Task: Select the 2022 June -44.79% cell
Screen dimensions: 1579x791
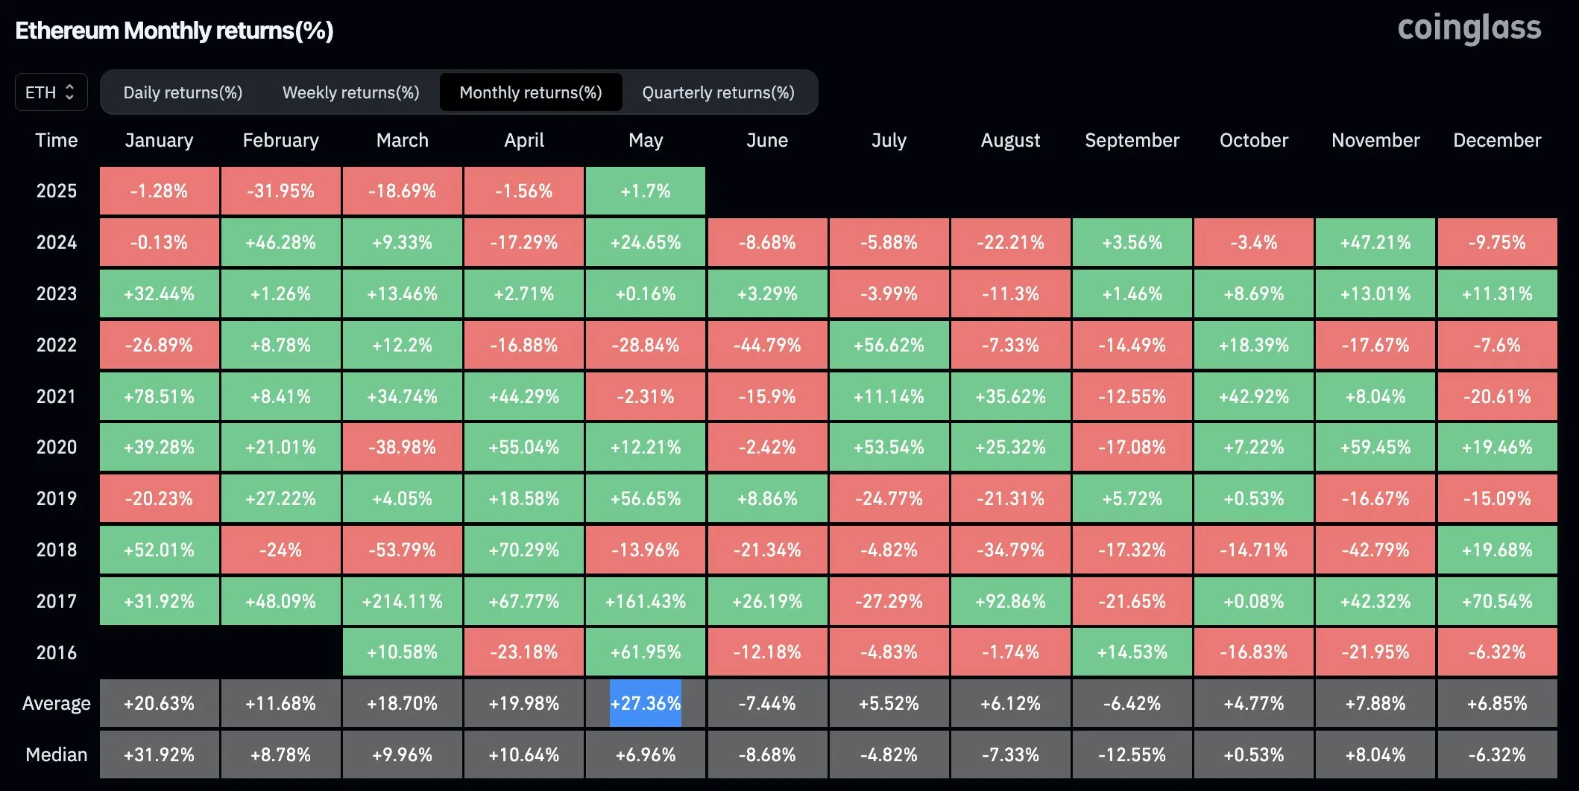Action: (767, 345)
